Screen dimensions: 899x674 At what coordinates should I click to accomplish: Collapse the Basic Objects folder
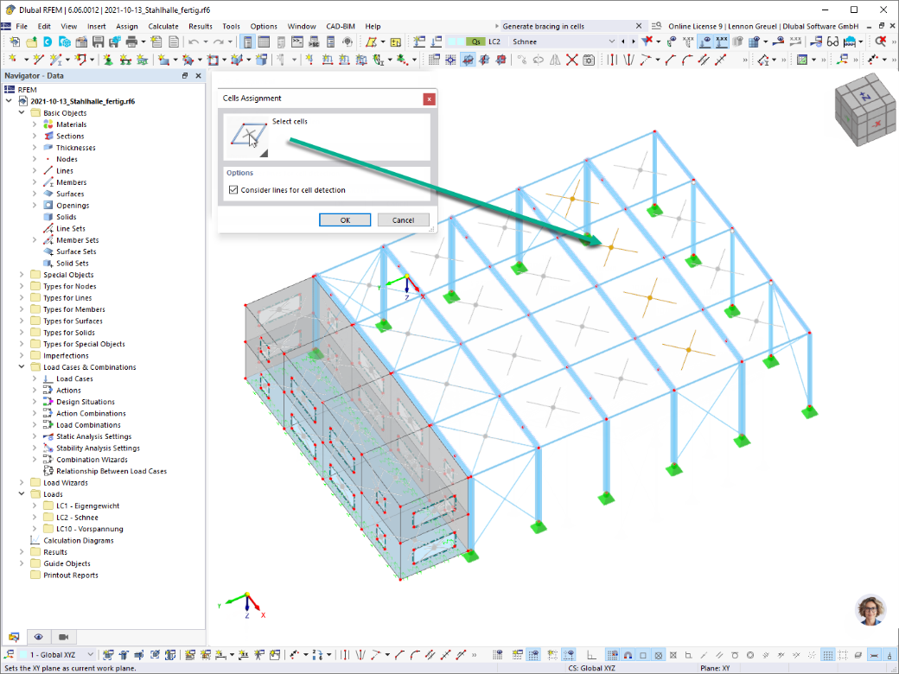pyautogui.click(x=22, y=113)
